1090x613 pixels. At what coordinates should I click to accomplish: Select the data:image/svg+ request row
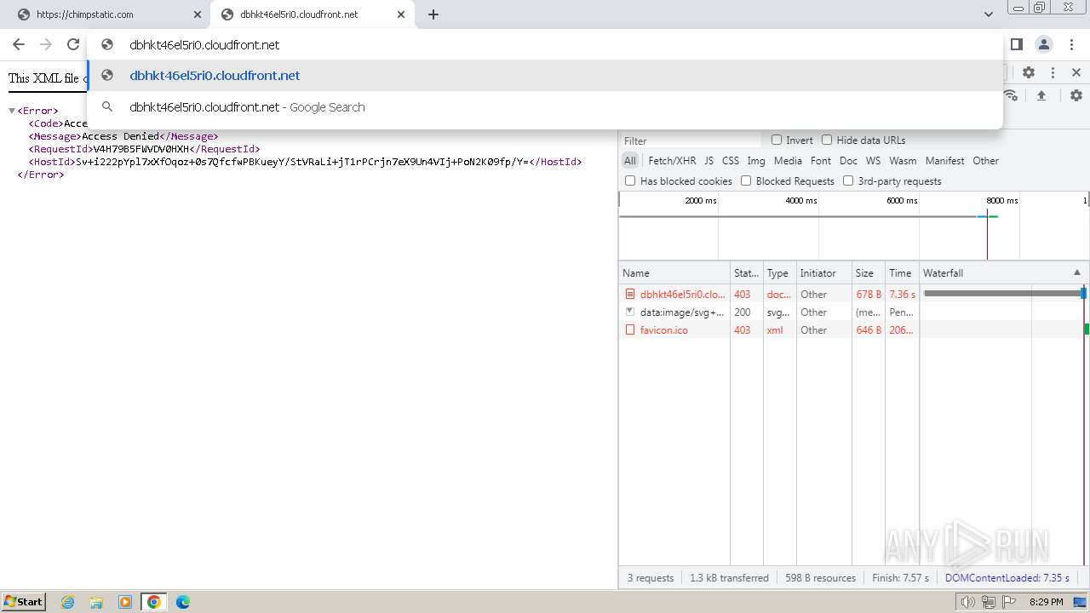click(854, 312)
